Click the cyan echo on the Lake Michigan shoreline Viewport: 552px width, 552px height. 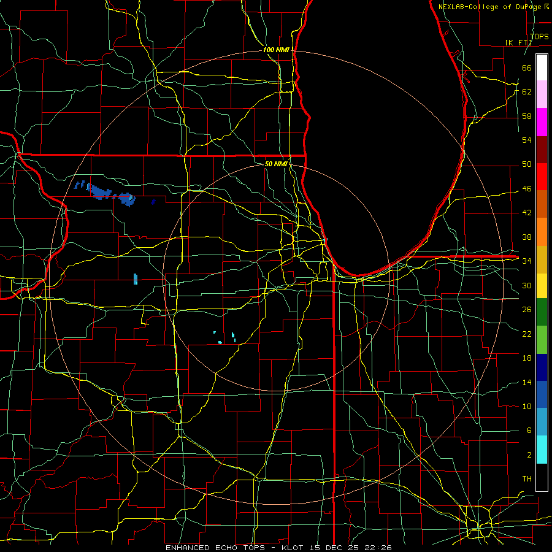click(324, 240)
